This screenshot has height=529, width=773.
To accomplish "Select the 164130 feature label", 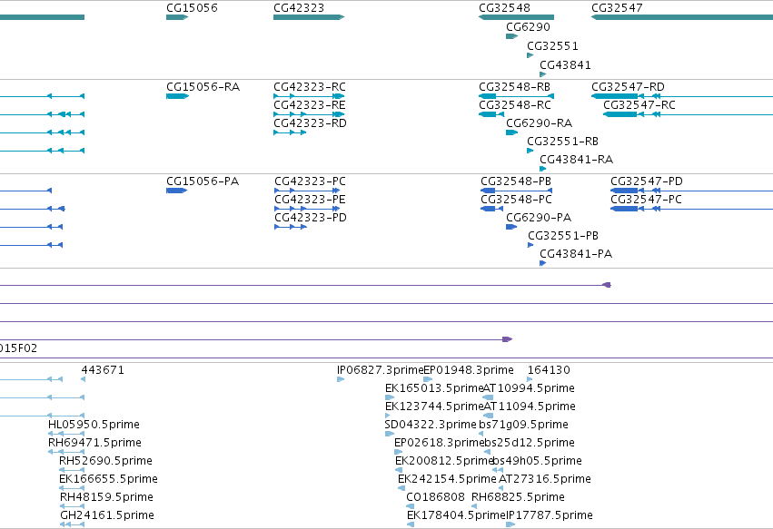I will point(549,370).
